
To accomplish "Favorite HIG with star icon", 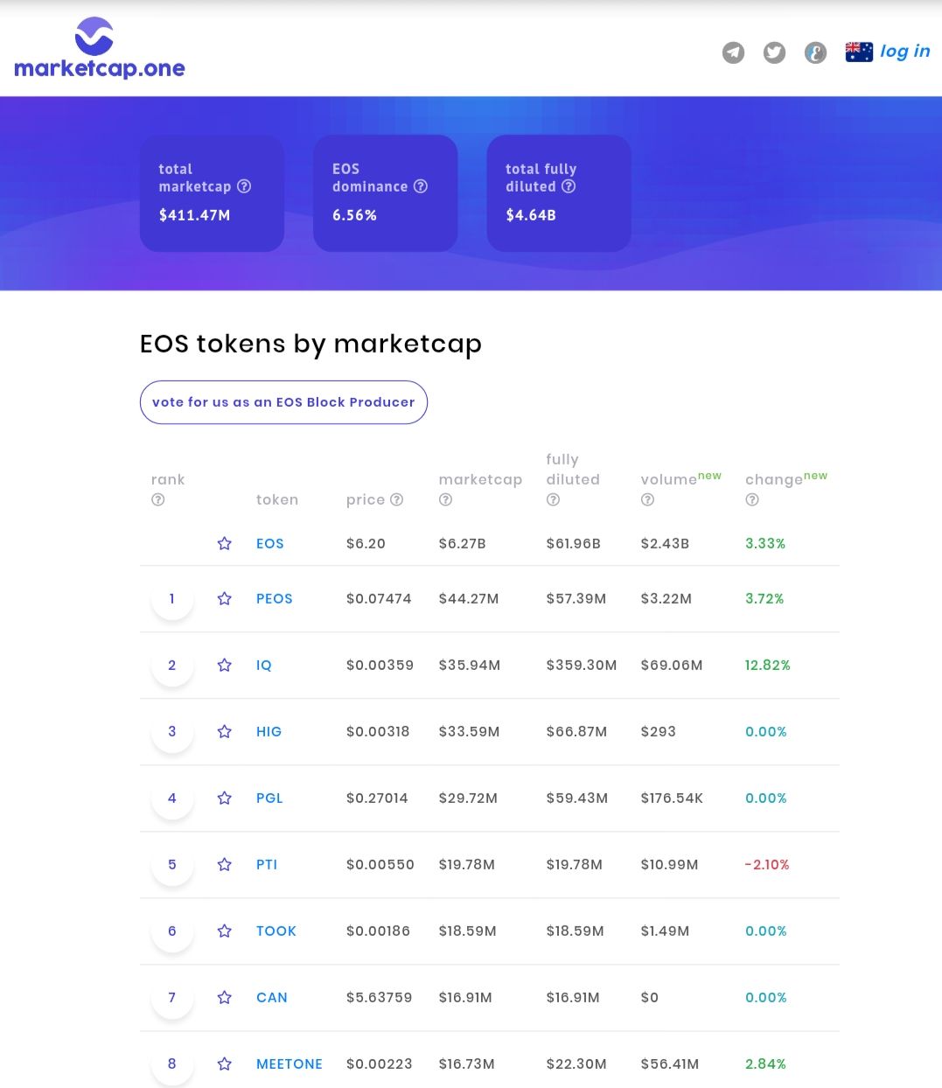I will pyautogui.click(x=225, y=731).
